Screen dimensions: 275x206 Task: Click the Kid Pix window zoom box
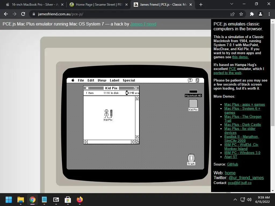135,88
